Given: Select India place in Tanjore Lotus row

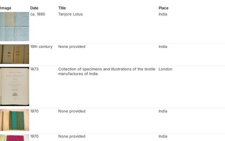Looking at the screenshot, I should [x=163, y=14].
